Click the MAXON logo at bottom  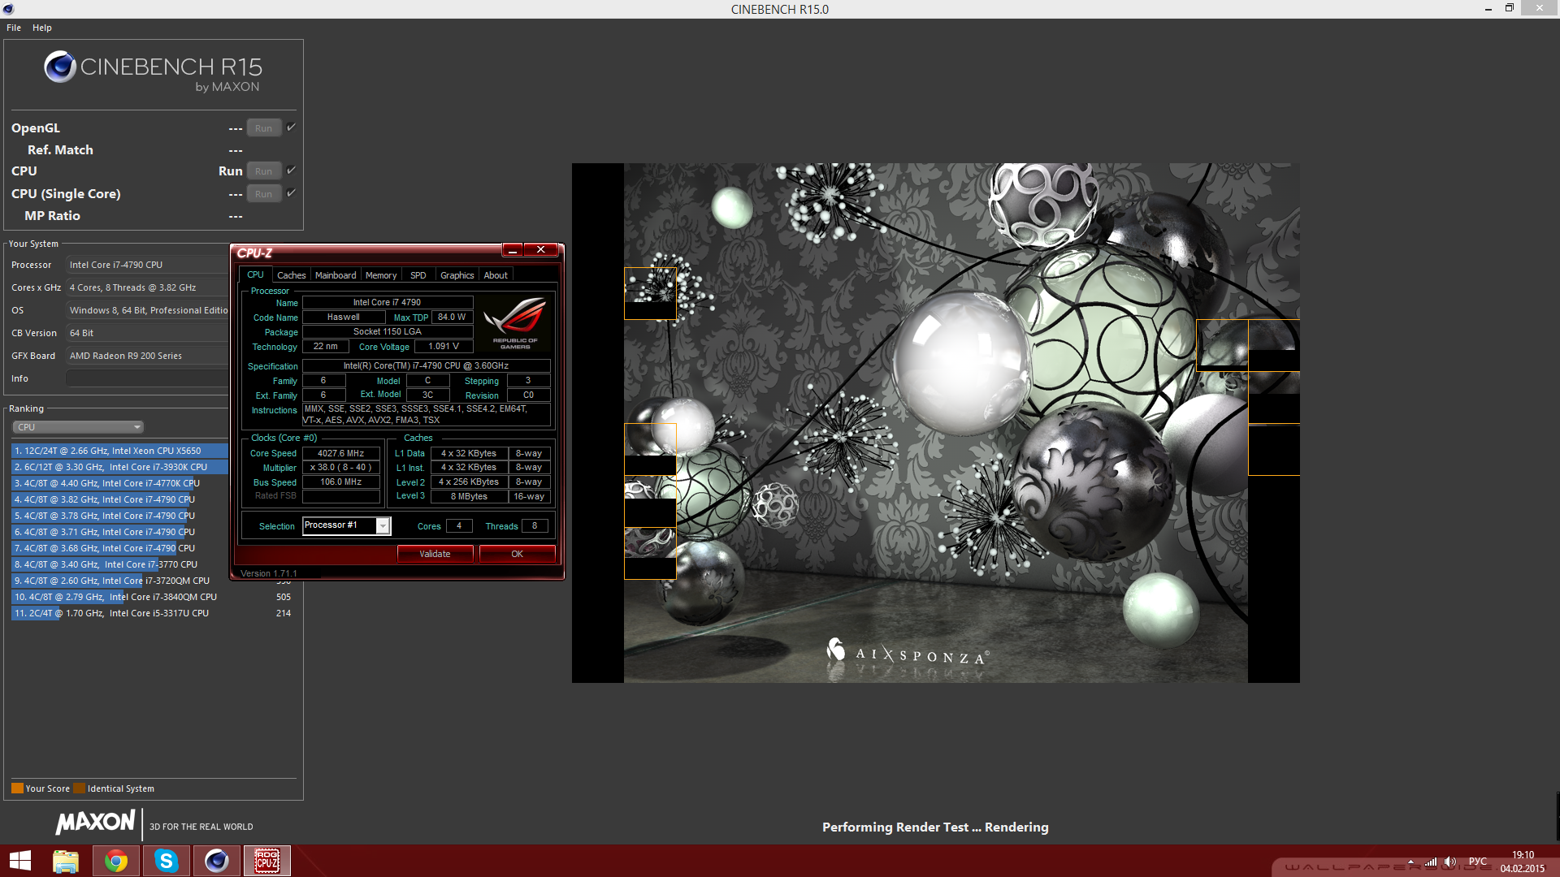(x=95, y=823)
